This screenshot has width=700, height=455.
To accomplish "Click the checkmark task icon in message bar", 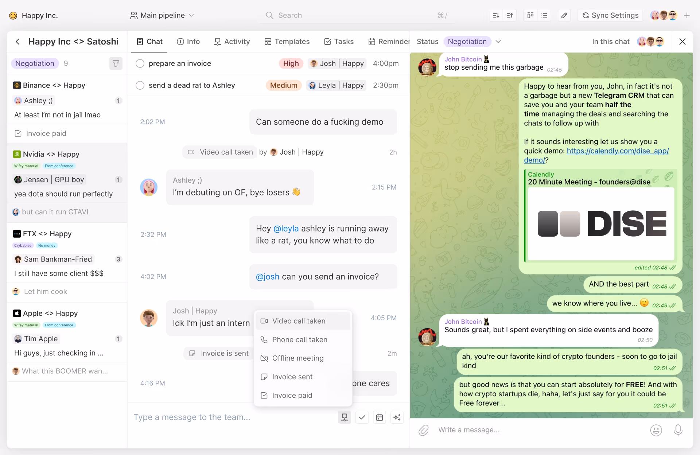I will [362, 417].
